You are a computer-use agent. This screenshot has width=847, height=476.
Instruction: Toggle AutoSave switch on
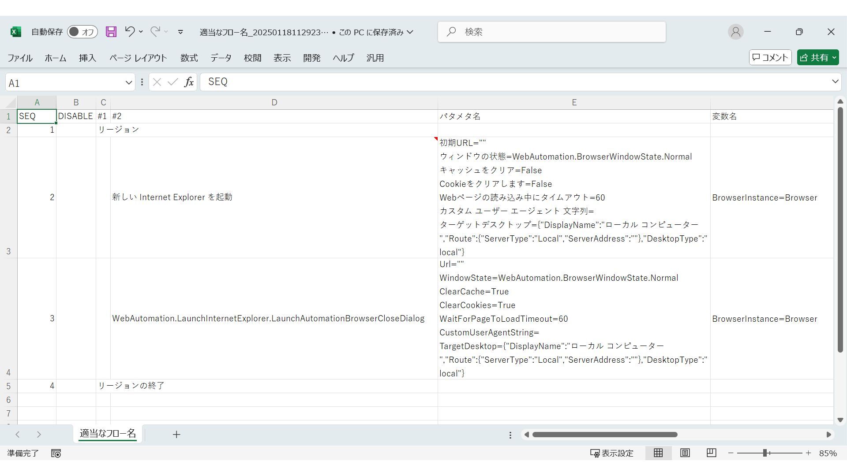[82, 32]
